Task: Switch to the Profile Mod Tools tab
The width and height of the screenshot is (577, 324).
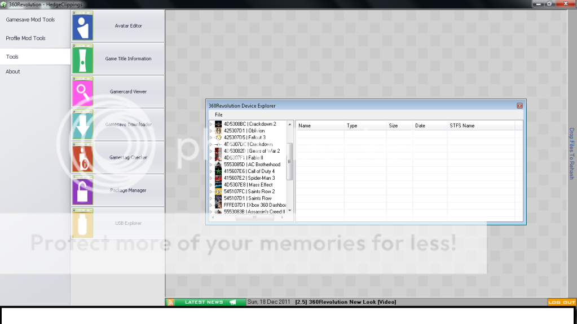Action: [x=25, y=38]
